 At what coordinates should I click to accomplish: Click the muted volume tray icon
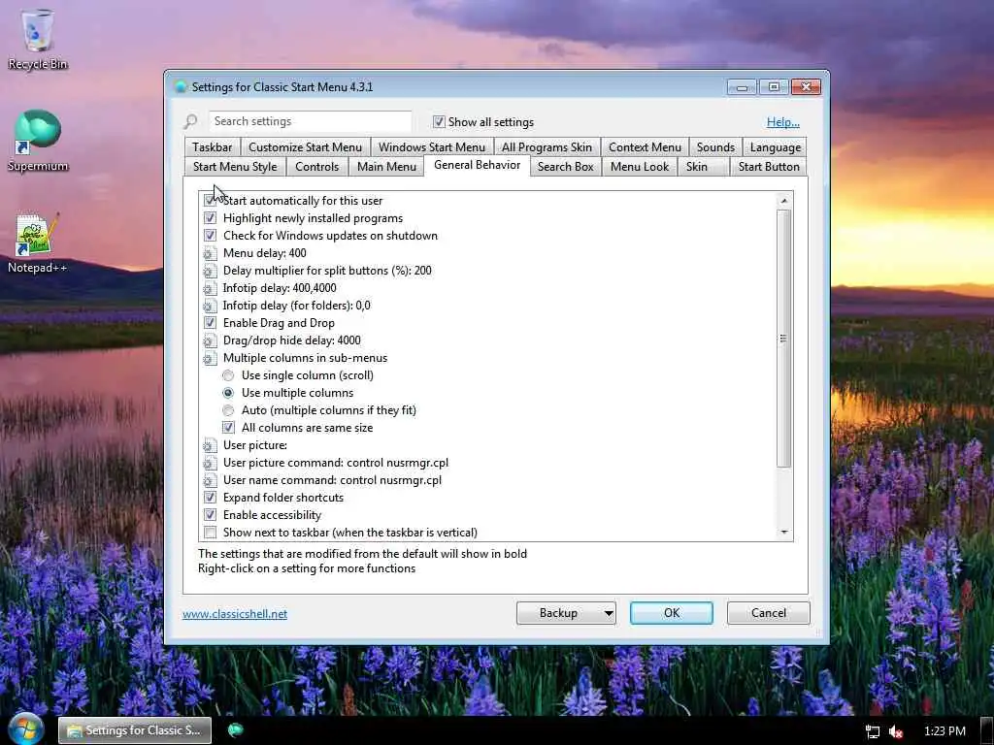click(x=896, y=731)
